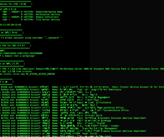Viewport: 164px width, 137px height.
Task: Select the SID number ending 1947940980
Action: pyautogui.click(x=21, y=53)
